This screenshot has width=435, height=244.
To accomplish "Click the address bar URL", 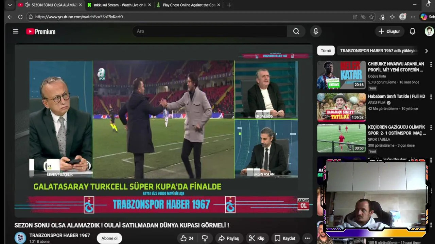I will point(79,17).
